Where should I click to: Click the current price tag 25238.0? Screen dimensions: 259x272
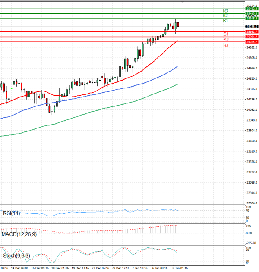[251, 27]
